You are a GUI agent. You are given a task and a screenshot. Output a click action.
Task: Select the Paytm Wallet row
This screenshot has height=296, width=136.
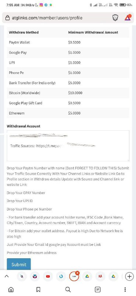(68, 42)
